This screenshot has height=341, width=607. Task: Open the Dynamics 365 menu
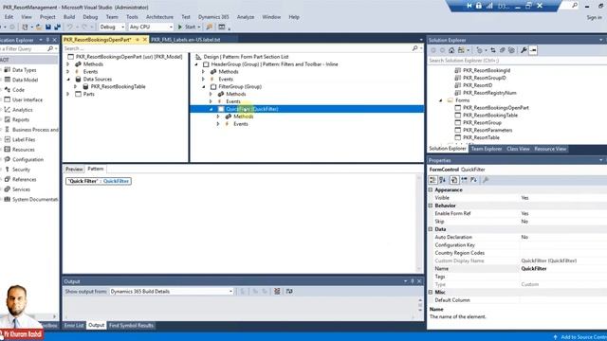click(213, 17)
